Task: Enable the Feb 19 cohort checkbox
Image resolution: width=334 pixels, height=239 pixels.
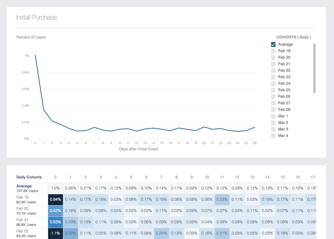Action: click(273, 51)
